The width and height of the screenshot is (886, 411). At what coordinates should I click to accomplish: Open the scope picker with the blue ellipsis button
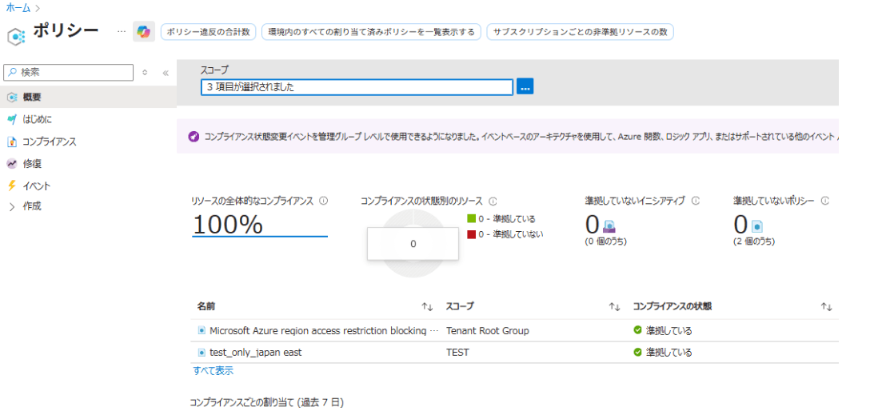point(525,86)
